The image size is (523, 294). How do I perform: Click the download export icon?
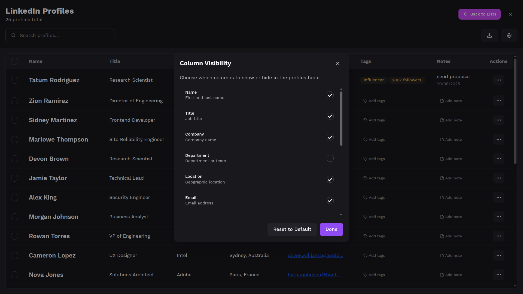point(489,35)
